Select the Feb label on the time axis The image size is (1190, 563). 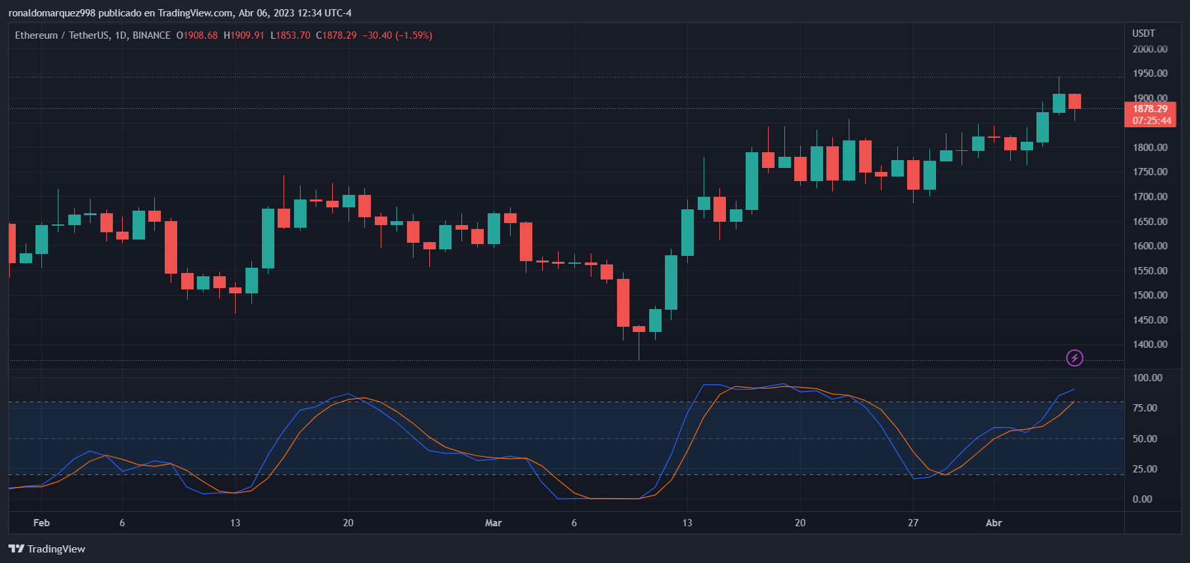(x=41, y=523)
